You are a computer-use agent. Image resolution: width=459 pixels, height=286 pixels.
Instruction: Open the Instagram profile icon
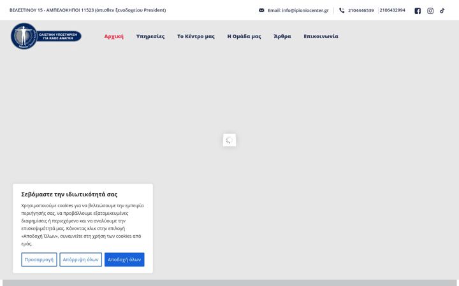tap(430, 11)
